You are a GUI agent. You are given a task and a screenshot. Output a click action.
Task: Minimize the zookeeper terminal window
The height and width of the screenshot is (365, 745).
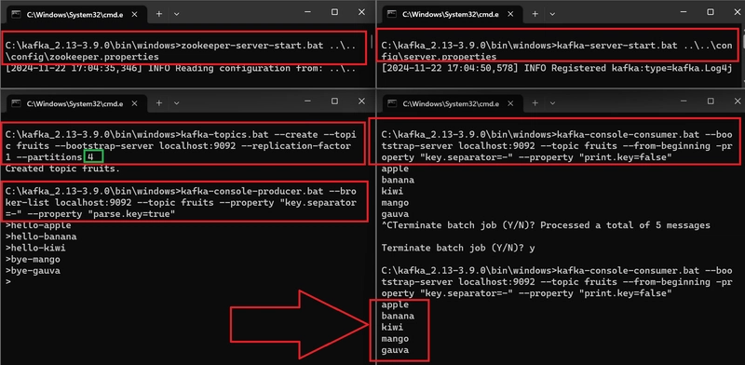point(307,12)
